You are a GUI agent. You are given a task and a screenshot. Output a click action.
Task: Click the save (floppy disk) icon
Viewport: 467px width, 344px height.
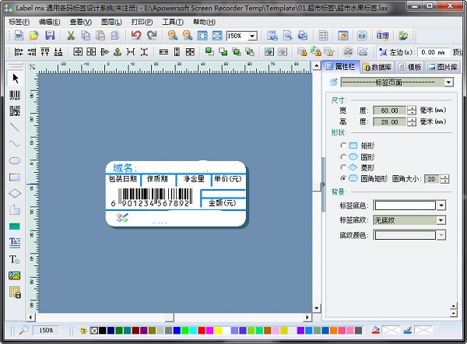point(50,36)
